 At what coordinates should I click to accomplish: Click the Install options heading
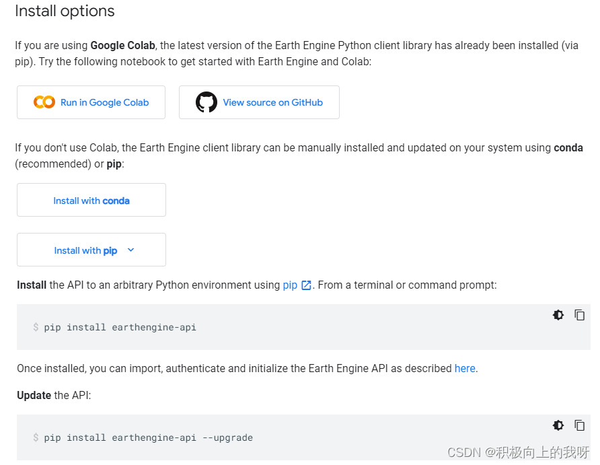pyautogui.click(x=65, y=11)
